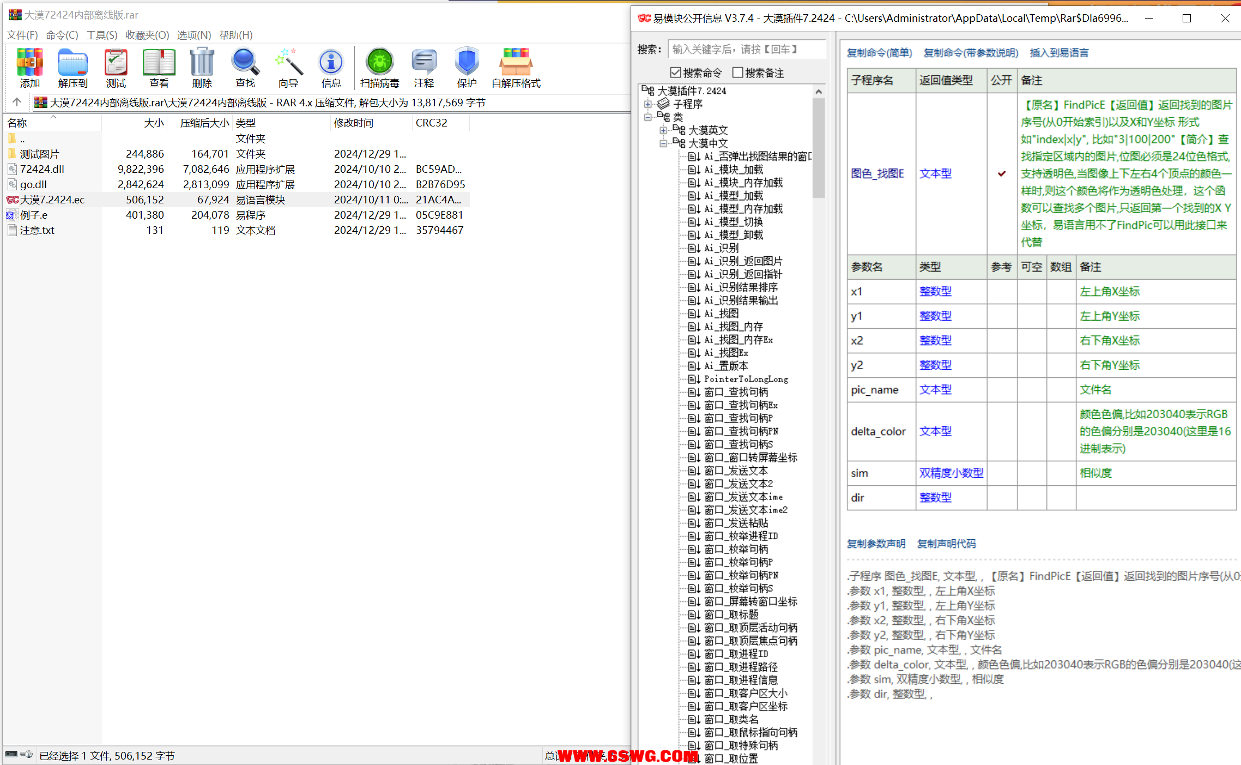
Task: Select the 大漠插件7.2424 root tree node
Action: [x=692, y=91]
